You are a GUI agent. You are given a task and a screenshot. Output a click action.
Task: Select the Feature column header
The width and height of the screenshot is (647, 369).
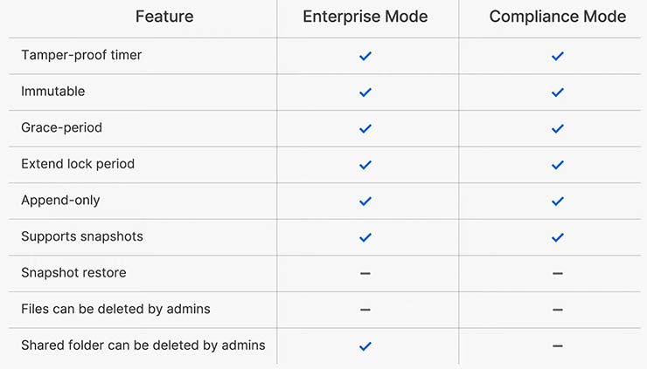click(x=164, y=17)
